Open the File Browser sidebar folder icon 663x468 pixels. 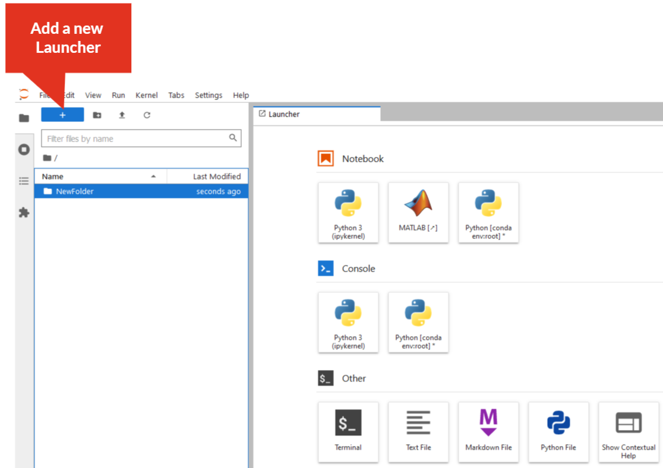point(24,118)
